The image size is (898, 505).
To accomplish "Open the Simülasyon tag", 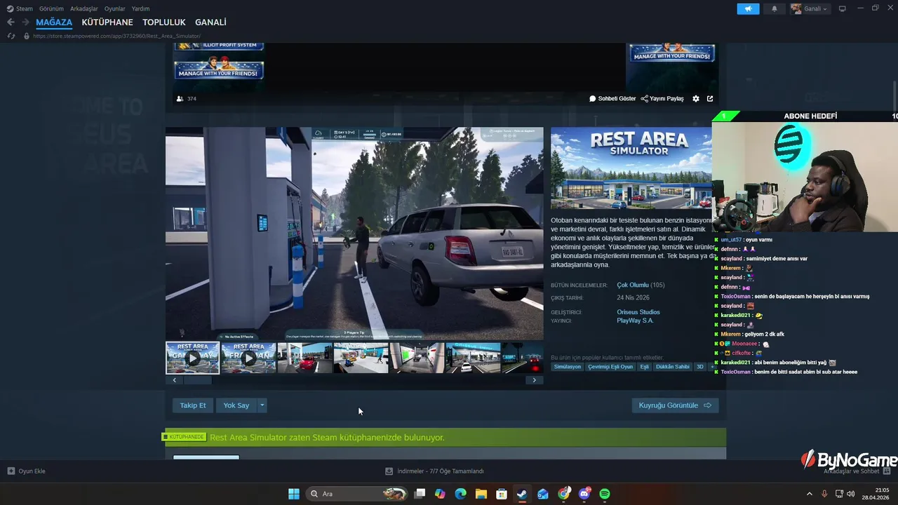I will tap(568, 367).
